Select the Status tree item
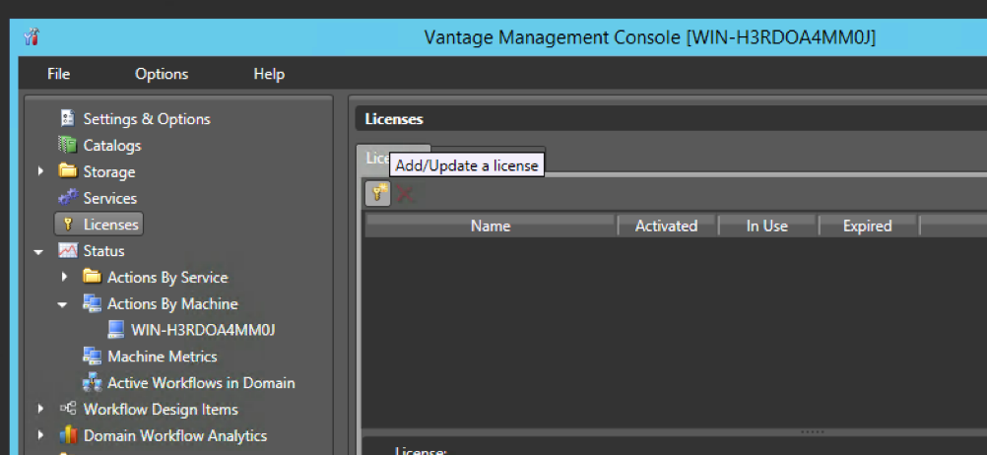Screen dimensions: 987x455 click(103, 251)
